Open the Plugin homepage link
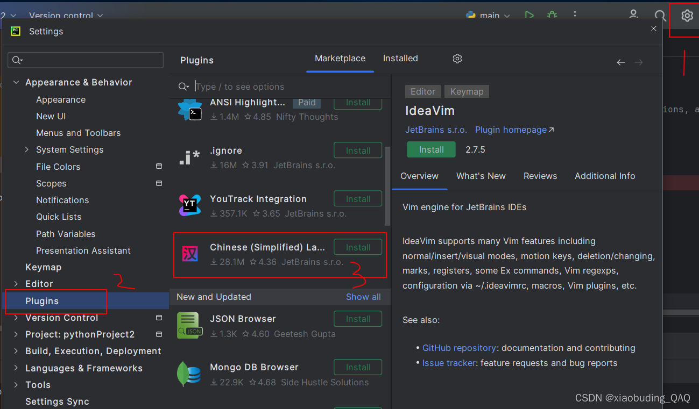The width and height of the screenshot is (699, 409). coord(514,130)
